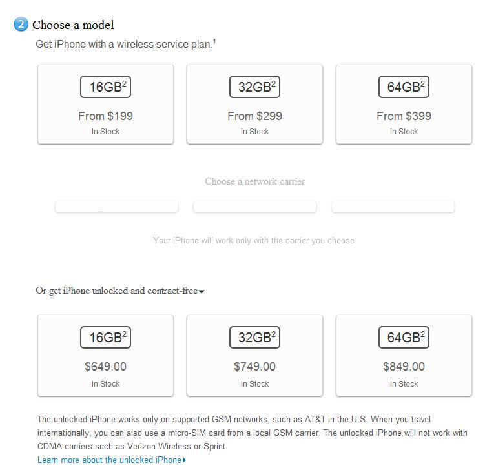Select the 64GB model from $399
Image resolution: width=496 pixels, height=470 pixels.
[404, 104]
